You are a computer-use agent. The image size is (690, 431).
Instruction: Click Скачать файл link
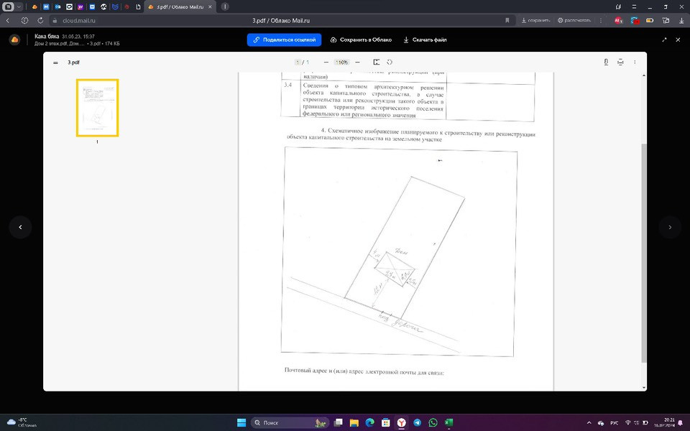[x=425, y=40]
